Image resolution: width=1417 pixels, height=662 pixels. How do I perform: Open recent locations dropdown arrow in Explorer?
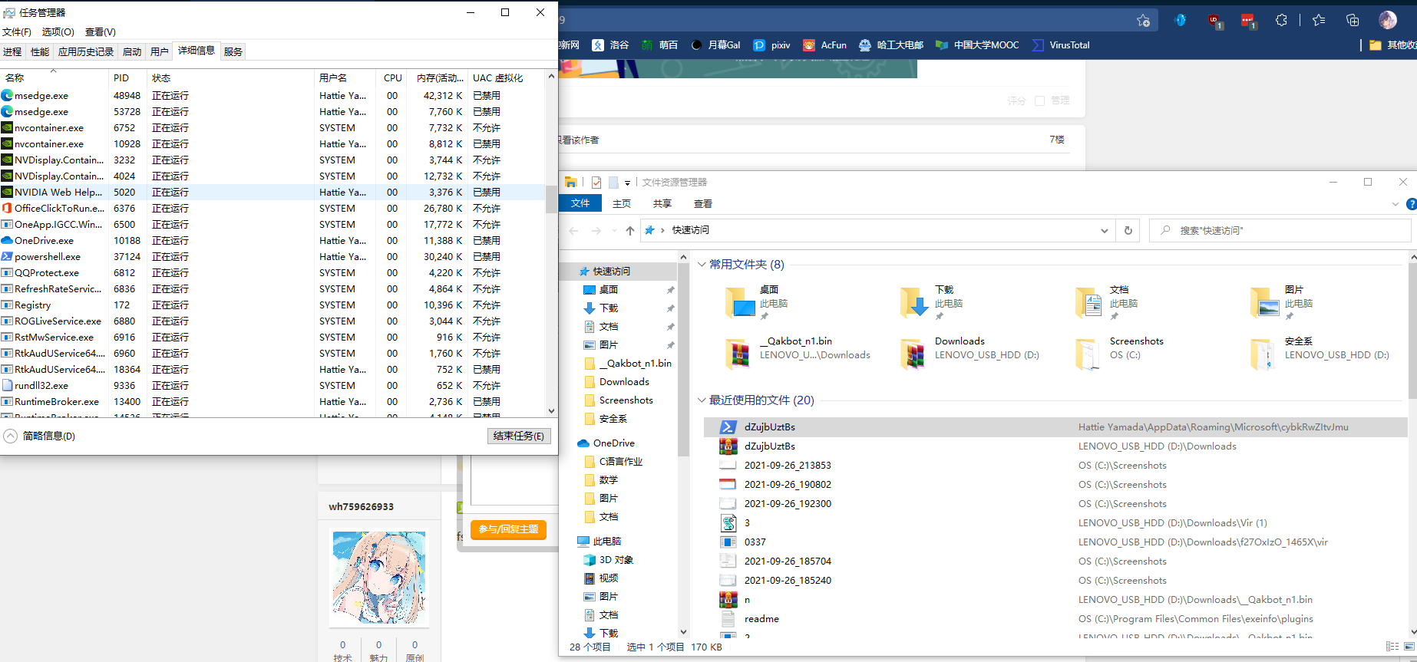614,230
